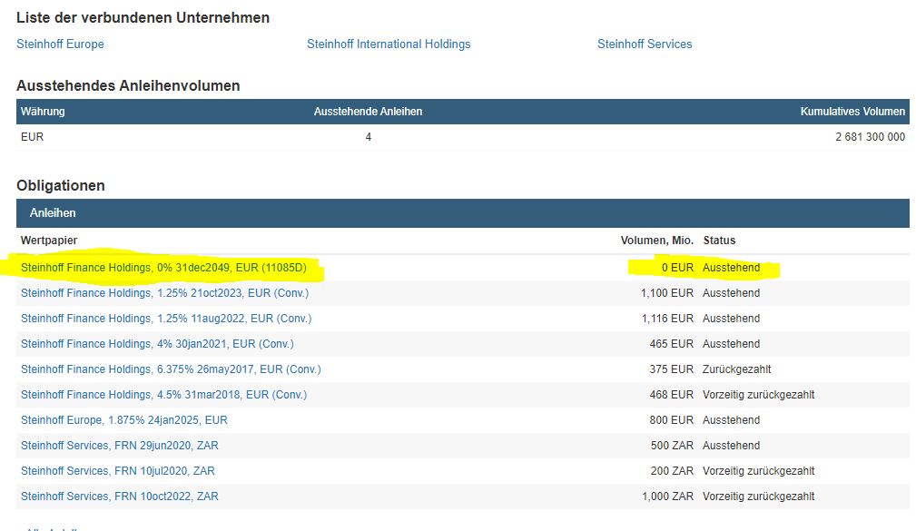Open Steinhoff Europe related company link
This screenshot has height=531, width=916.
pyautogui.click(x=60, y=44)
